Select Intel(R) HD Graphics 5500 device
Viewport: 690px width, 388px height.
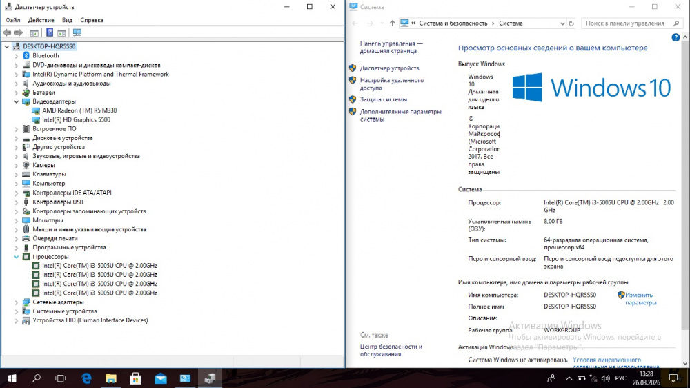pyautogui.click(x=76, y=119)
